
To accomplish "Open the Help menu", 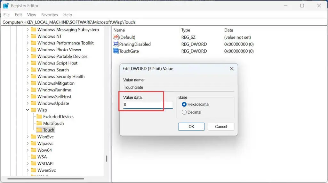I will coord(68,15).
